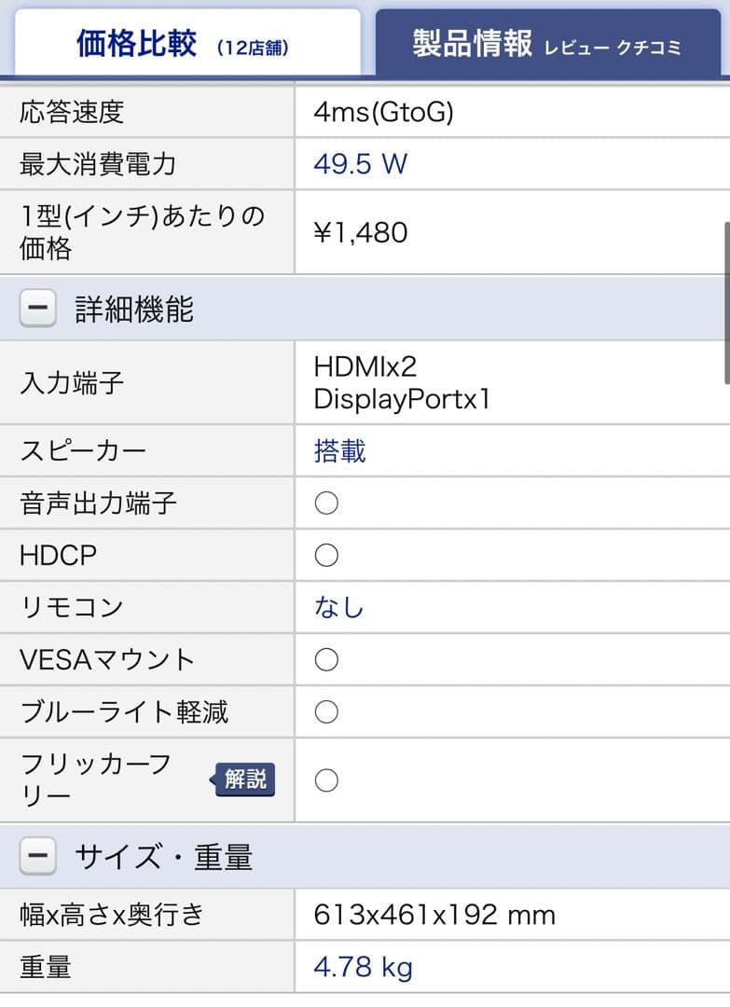The height and width of the screenshot is (1007, 730).
Task: Collapse the サイズ・重量 section header icon
Action: tap(35, 855)
